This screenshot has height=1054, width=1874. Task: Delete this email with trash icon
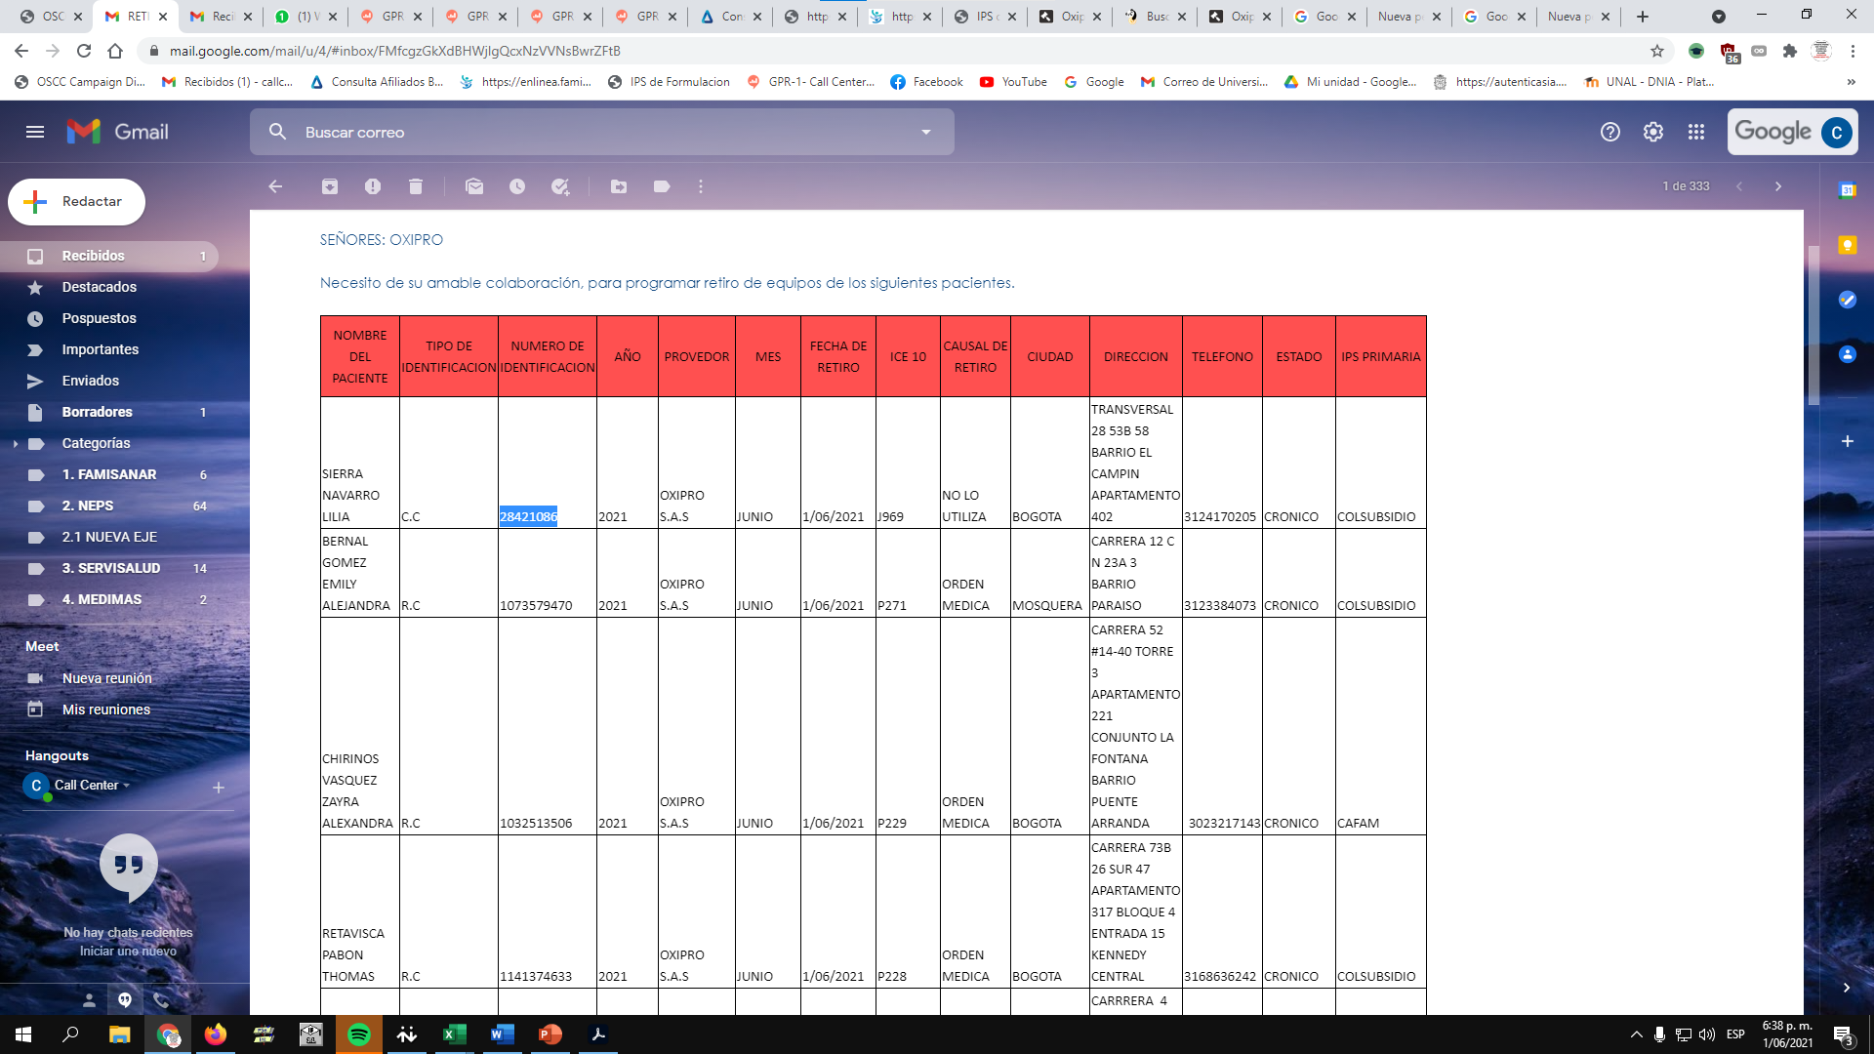(416, 186)
